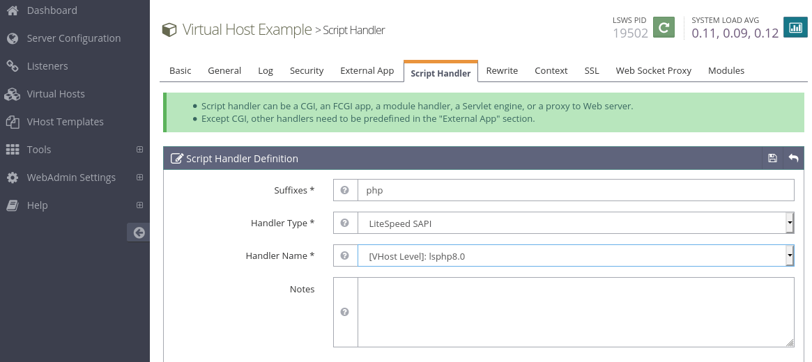Go to Virtual Hosts in the sidebar
The image size is (812, 362).
(x=56, y=94)
